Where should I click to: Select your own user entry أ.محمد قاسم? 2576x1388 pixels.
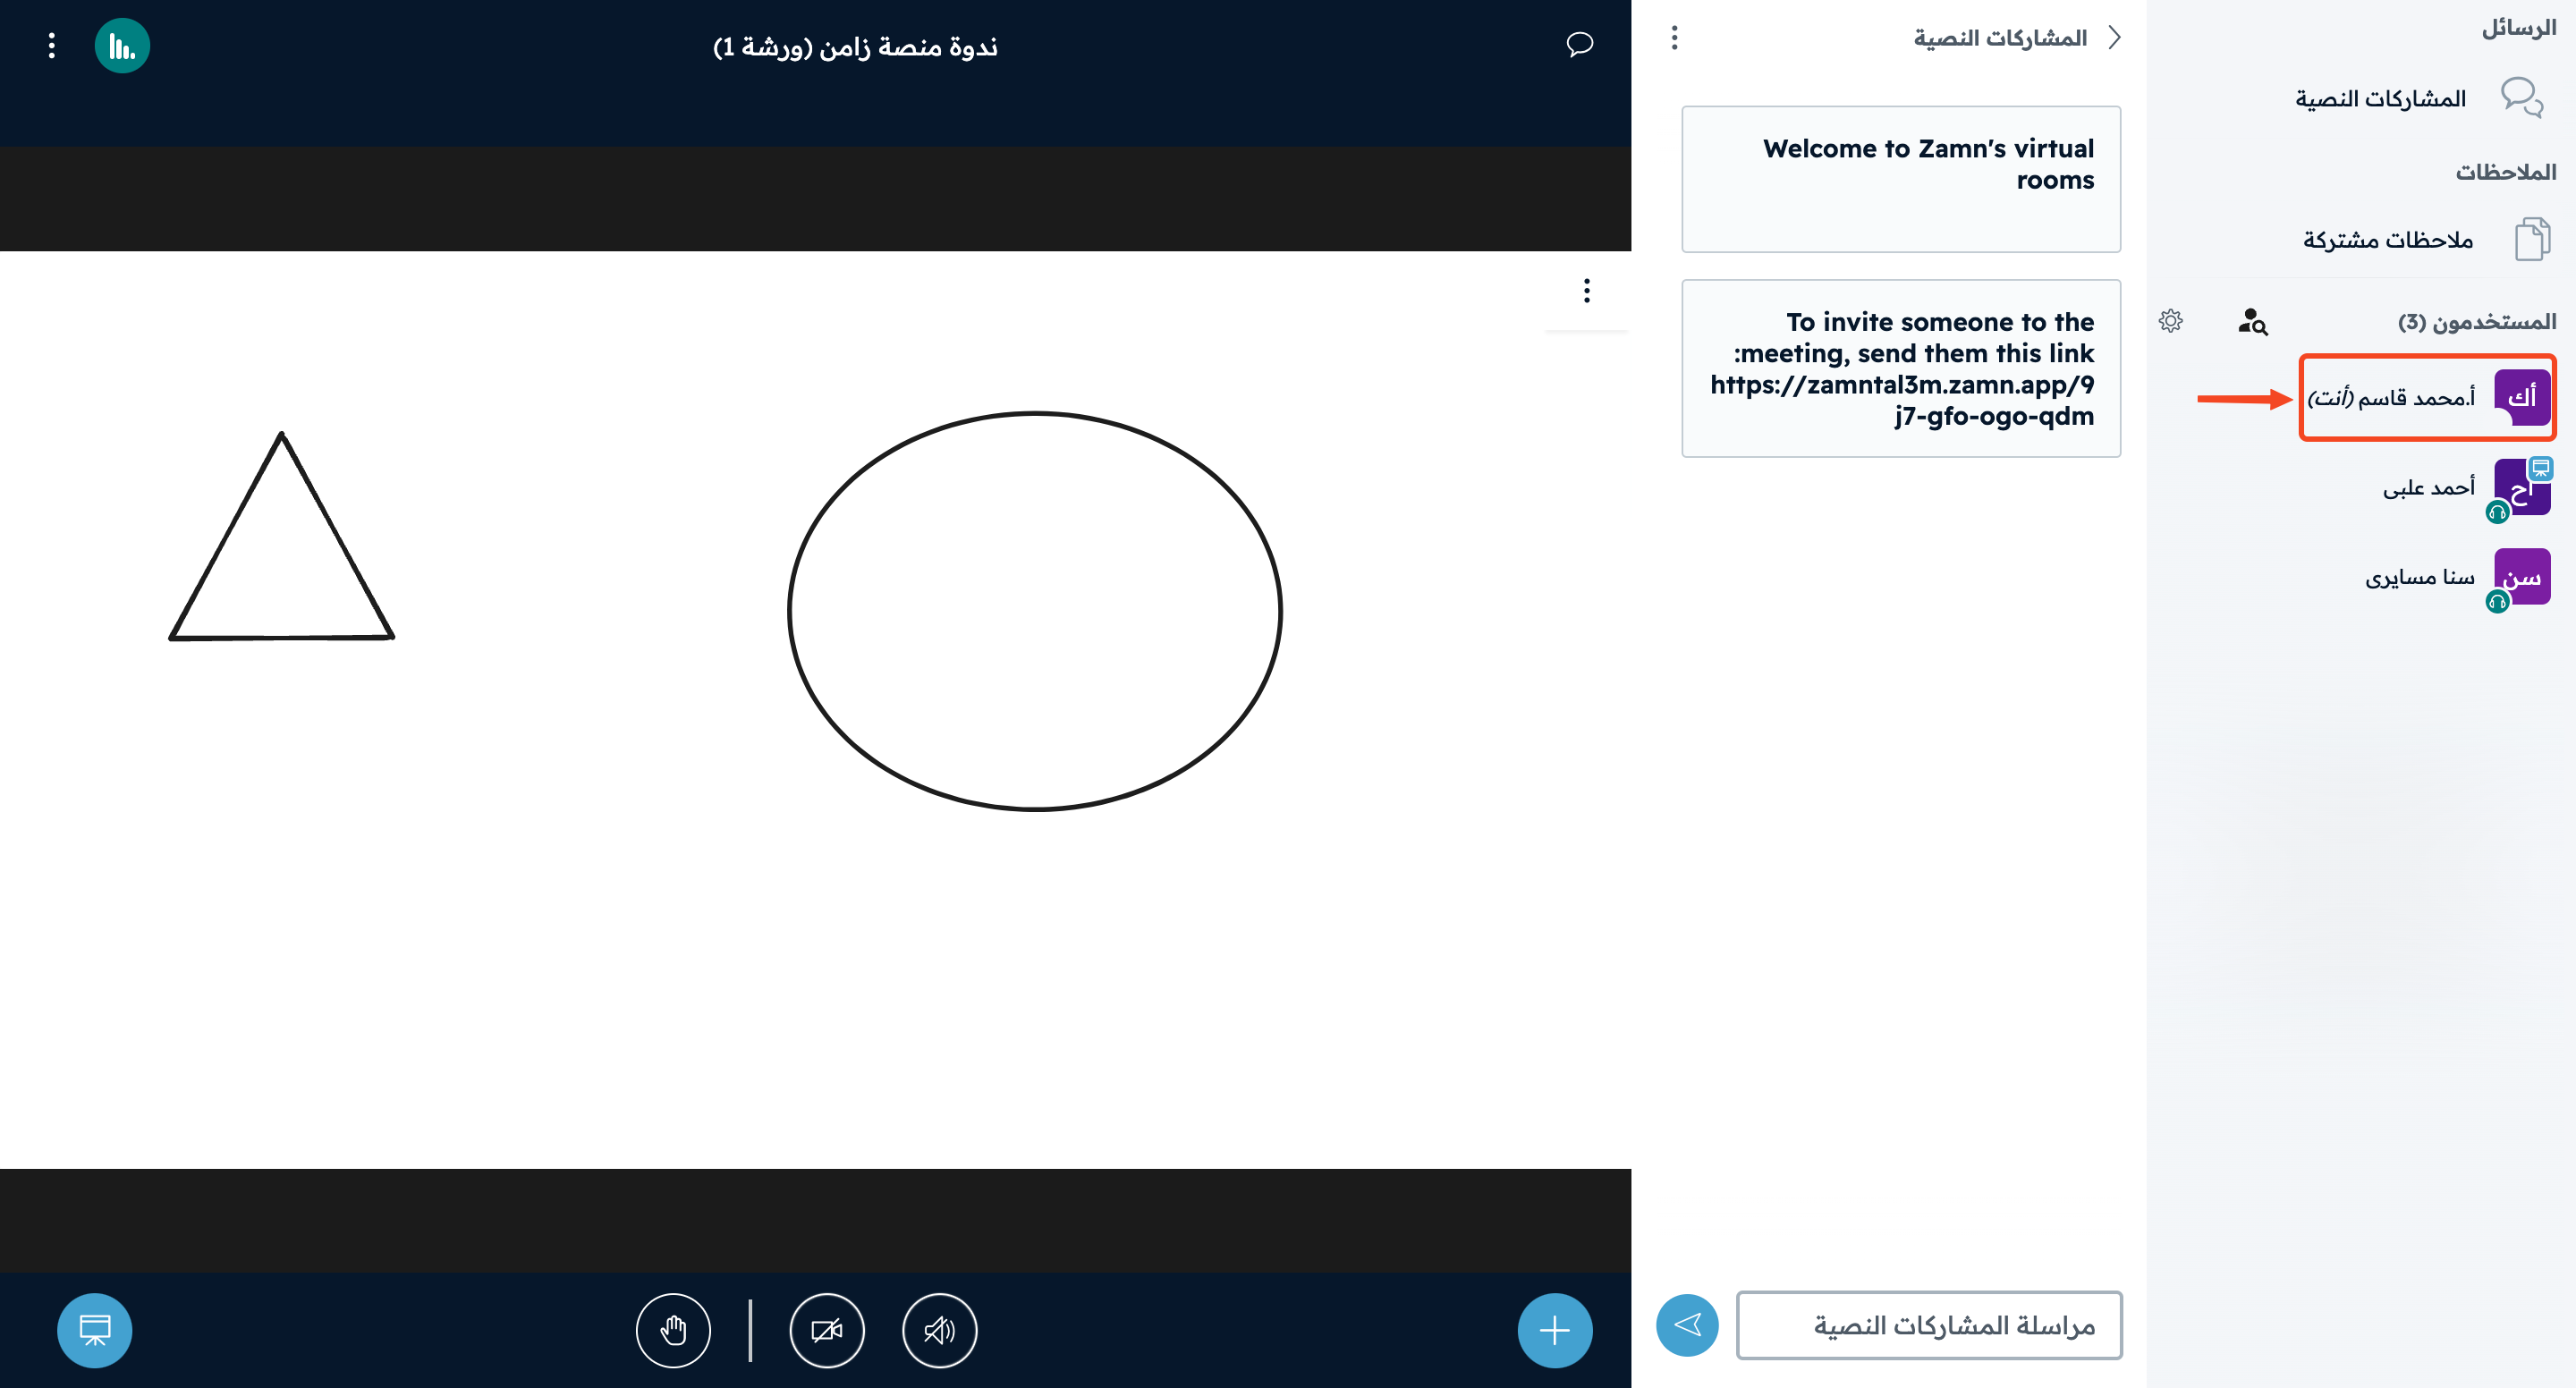pos(2428,397)
